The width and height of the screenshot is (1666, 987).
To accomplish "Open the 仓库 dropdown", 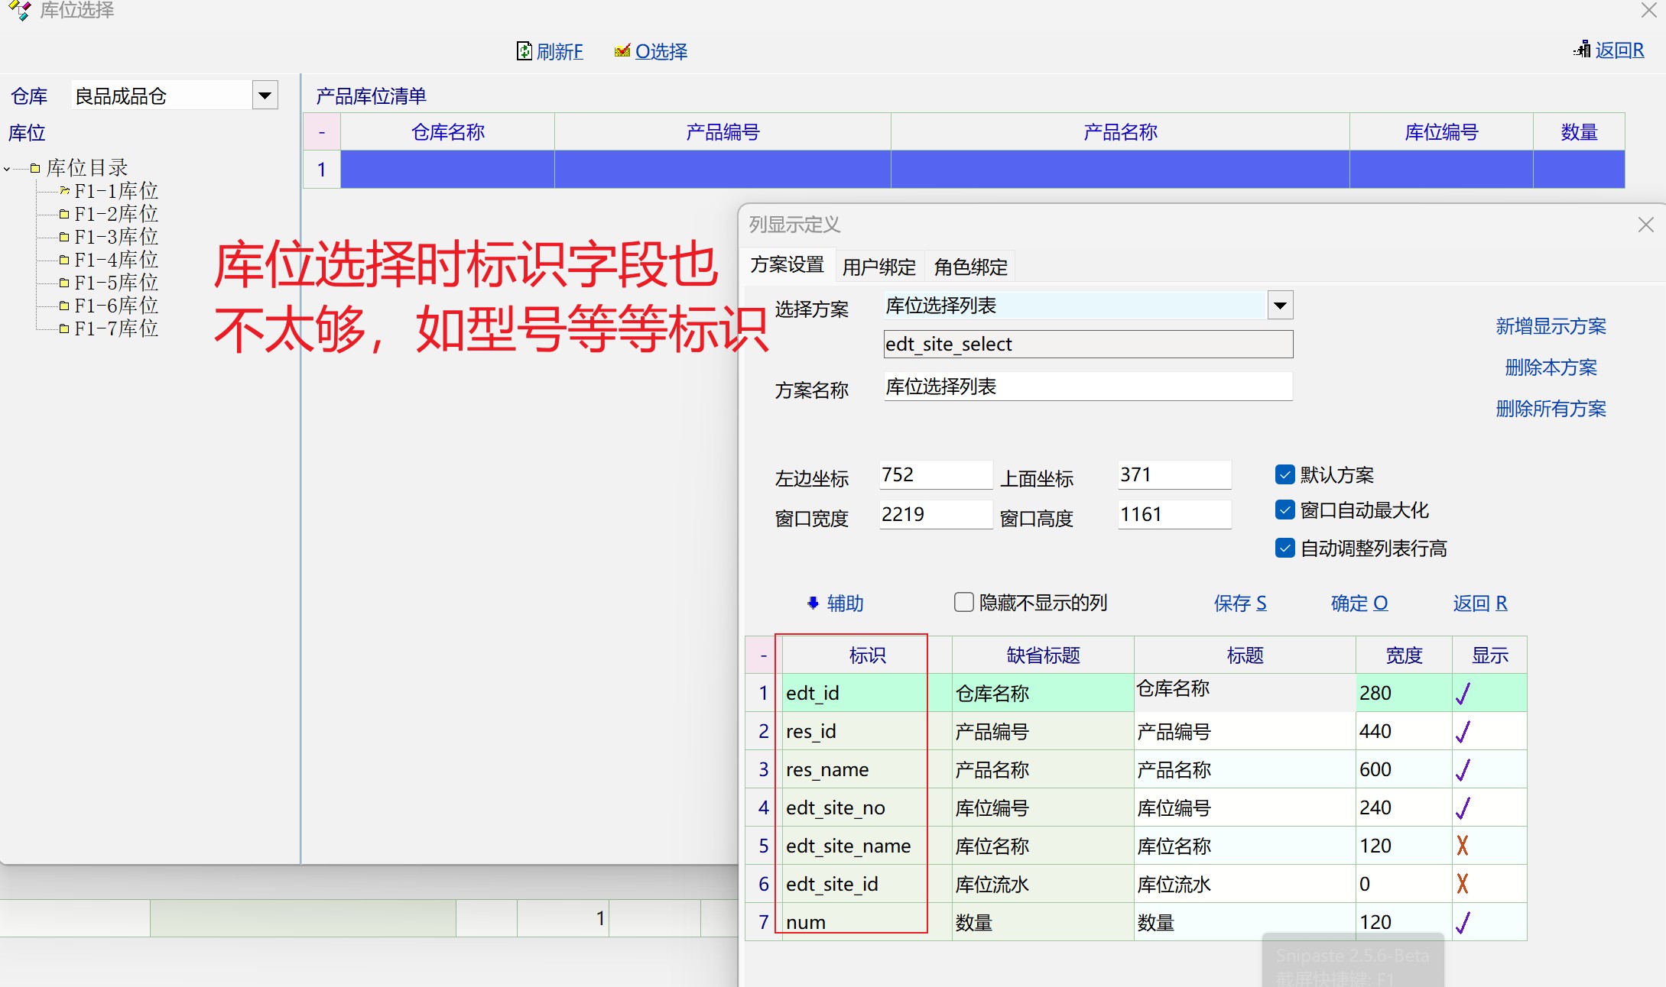I will (265, 95).
